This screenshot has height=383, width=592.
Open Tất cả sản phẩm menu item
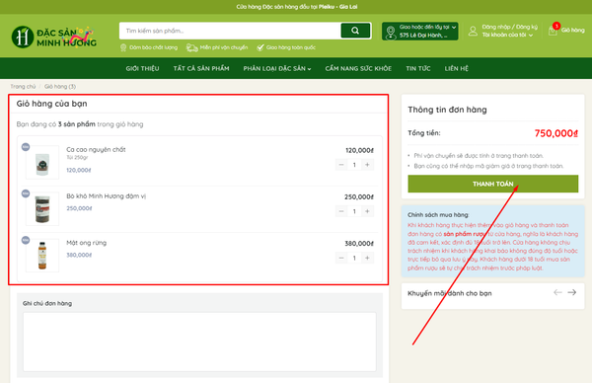pyautogui.click(x=201, y=68)
